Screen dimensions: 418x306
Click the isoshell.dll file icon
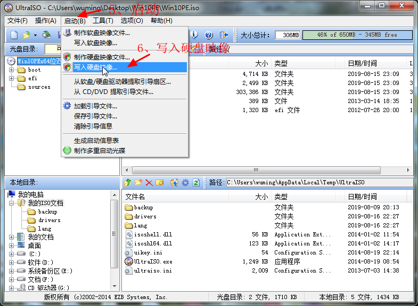[x=129, y=234]
